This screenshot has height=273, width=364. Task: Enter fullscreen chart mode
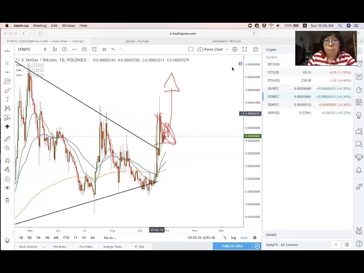click(x=245, y=49)
